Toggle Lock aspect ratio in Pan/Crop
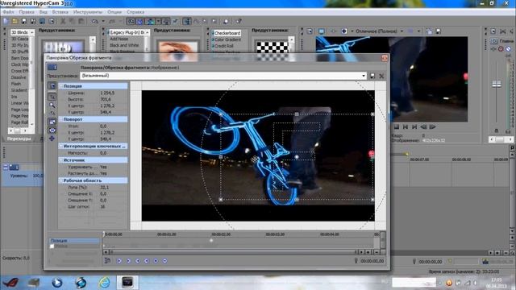Image resolution: width=516 pixels, height=290 pixels. click(52, 122)
